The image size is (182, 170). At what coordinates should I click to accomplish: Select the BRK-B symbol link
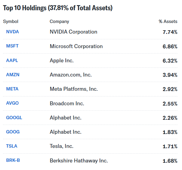tap(13, 160)
